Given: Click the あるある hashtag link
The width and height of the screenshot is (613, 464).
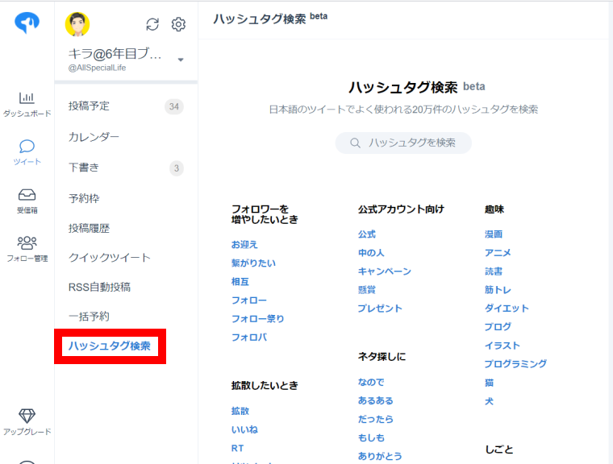Looking at the screenshot, I should (375, 400).
